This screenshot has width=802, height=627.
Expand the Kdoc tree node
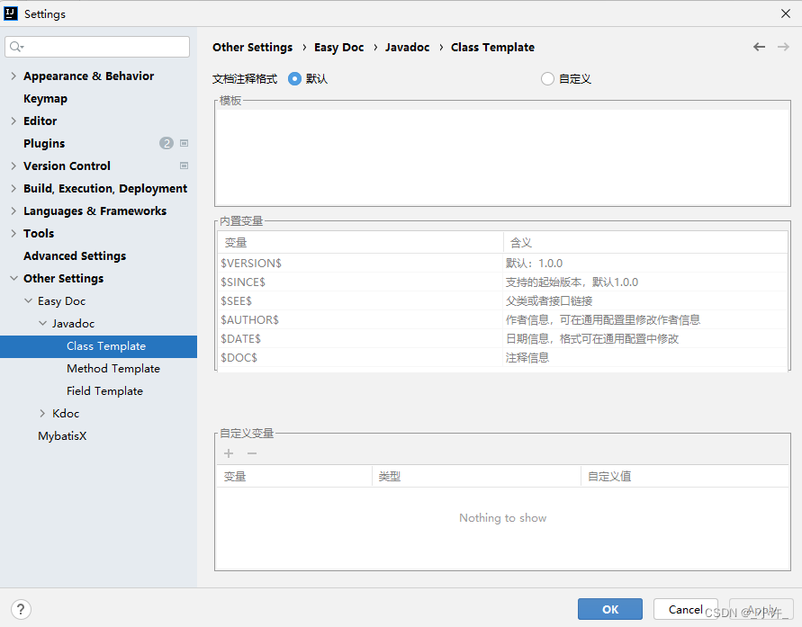point(41,413)
